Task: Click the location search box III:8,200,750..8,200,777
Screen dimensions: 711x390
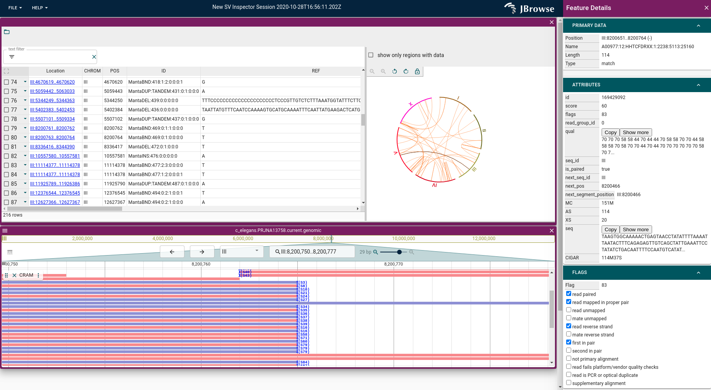Action: pyautogui.click(x=312, y=252)
